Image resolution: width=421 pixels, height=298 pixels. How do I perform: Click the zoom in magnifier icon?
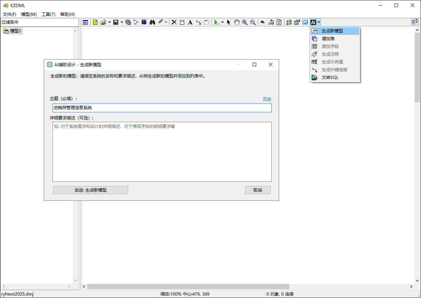[x=245, y=22]
